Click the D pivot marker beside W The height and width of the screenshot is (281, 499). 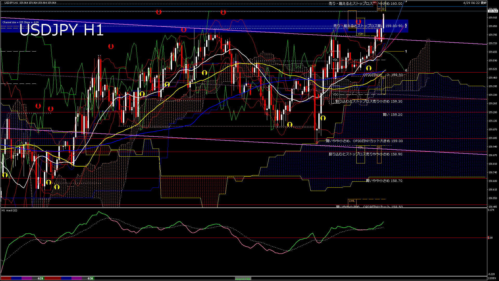(383, 9)
